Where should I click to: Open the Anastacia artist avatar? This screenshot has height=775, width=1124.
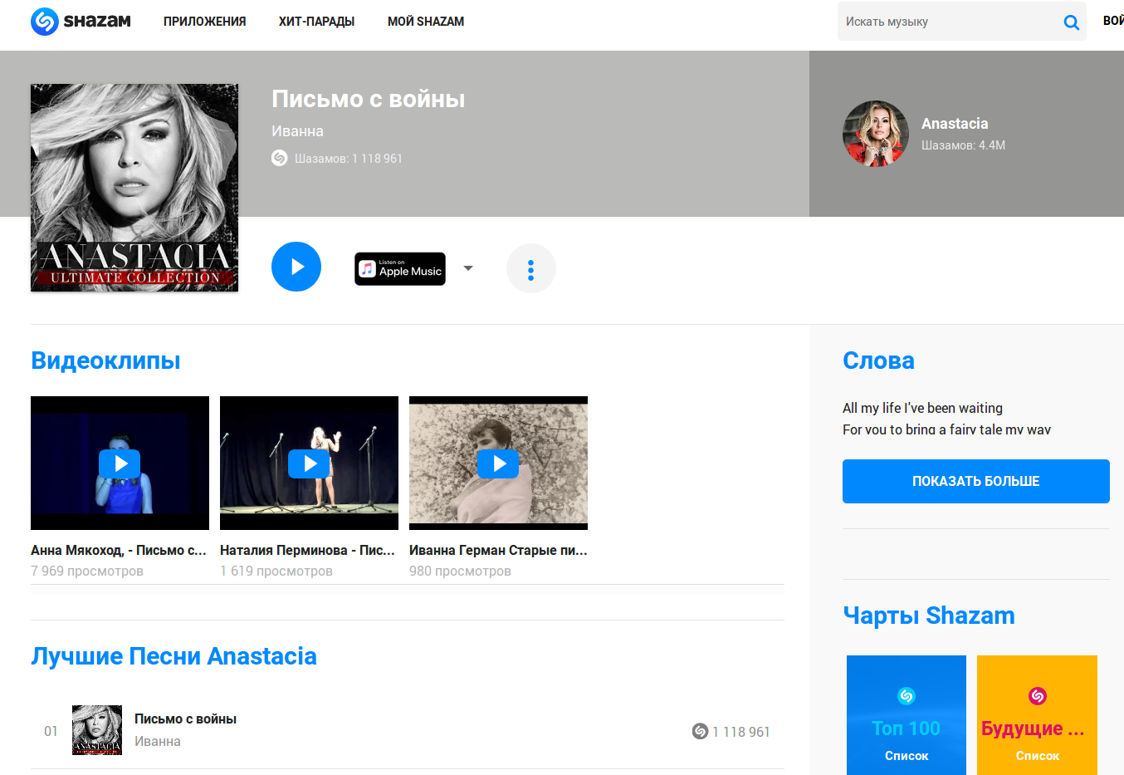876,134
